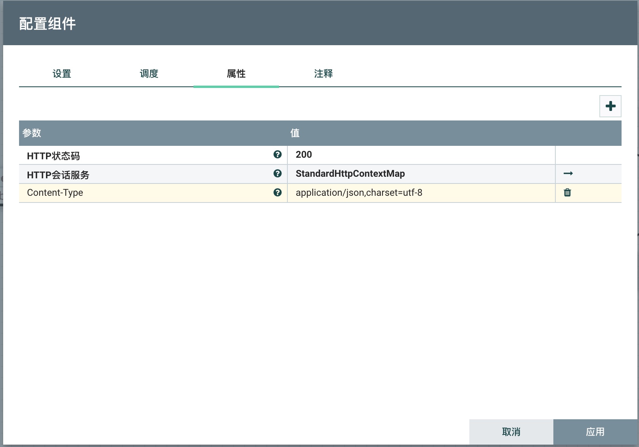
Task: Show help for Content-Type property
Action: (277, 193)
